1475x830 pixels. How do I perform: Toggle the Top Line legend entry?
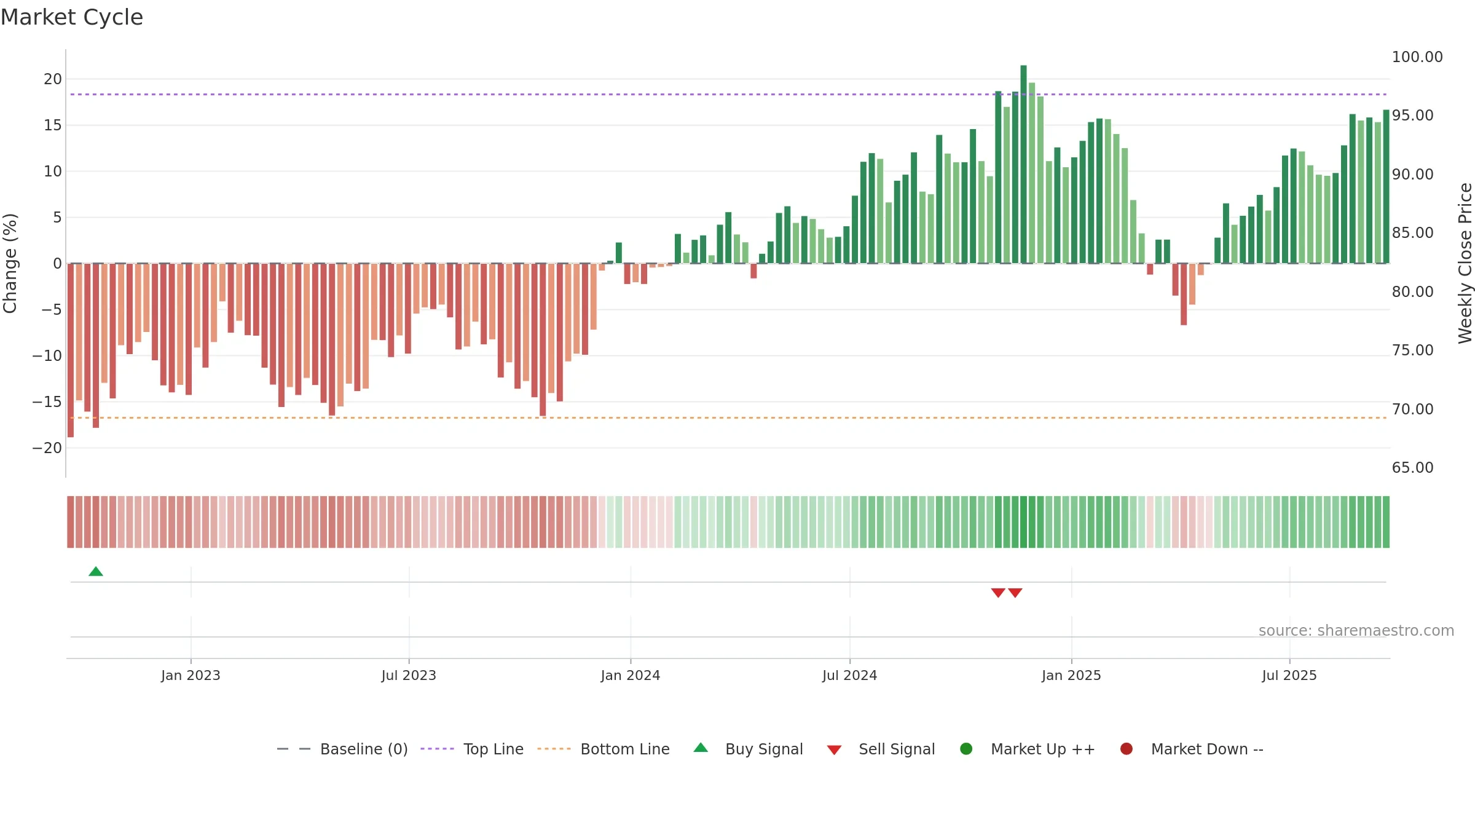472,749
